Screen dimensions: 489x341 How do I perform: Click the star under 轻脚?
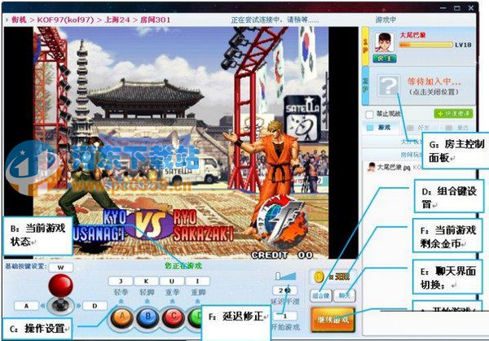point(147,301)
